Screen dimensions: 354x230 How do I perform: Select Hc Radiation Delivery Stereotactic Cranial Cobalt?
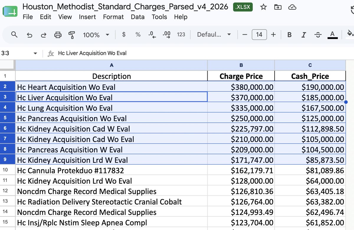pyautogui.click(x=112, y=202)
